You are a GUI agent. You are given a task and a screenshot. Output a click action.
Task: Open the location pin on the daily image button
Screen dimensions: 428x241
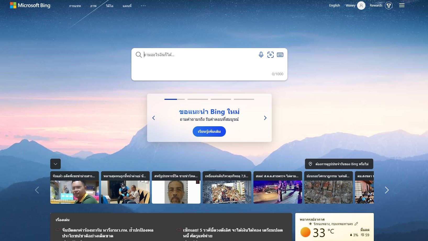click(310, 164)
